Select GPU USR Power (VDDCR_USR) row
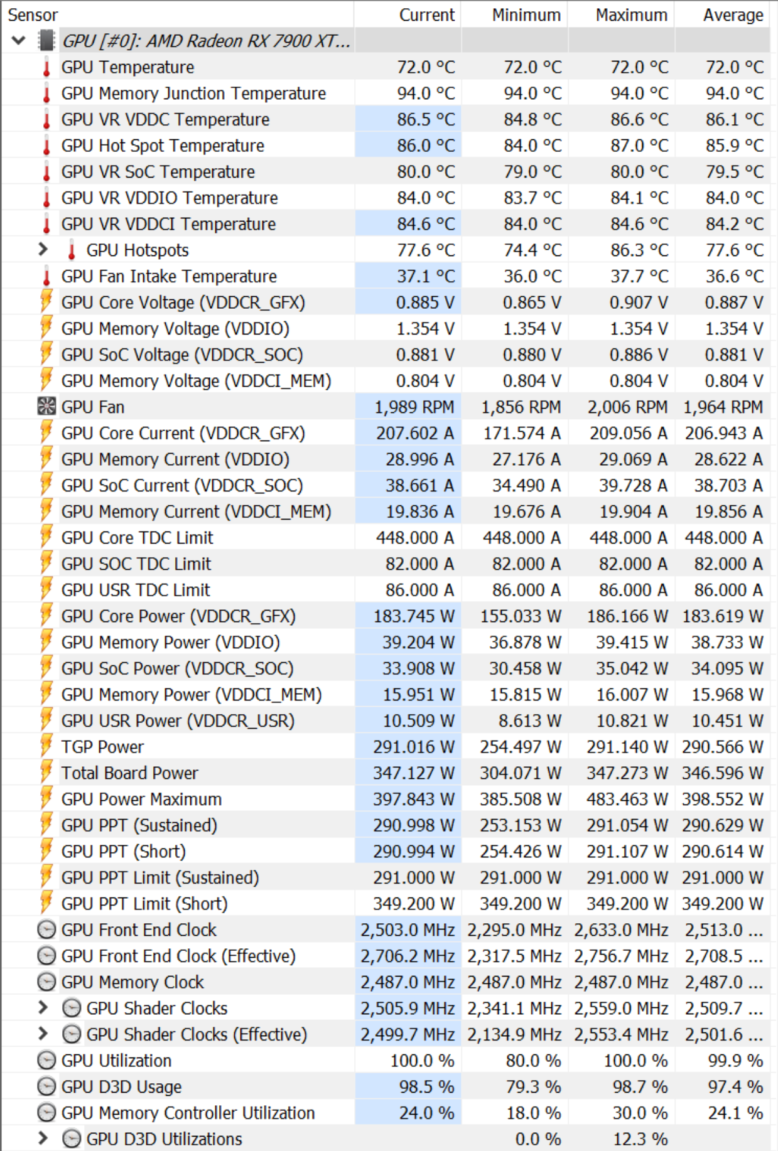778x1151 pixels. point(386,720)
